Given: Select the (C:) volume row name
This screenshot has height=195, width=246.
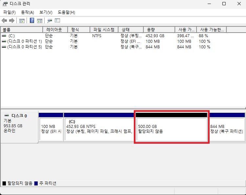Looking at the screenshot, I should pos(11,36).
